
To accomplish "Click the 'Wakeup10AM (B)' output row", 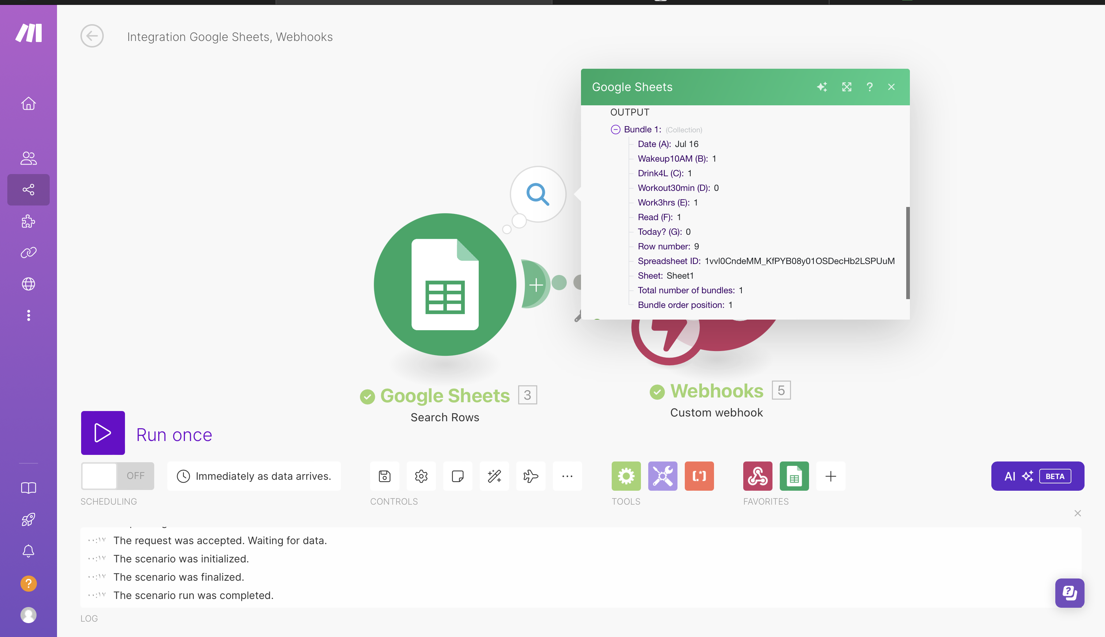I will tap(677, 158).
